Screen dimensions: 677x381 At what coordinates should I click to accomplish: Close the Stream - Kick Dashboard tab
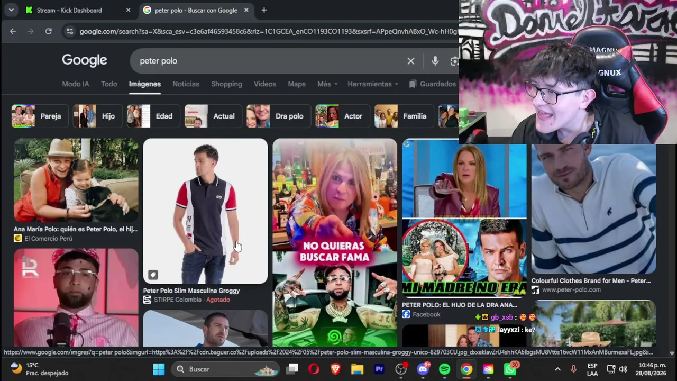click(128, 10)
